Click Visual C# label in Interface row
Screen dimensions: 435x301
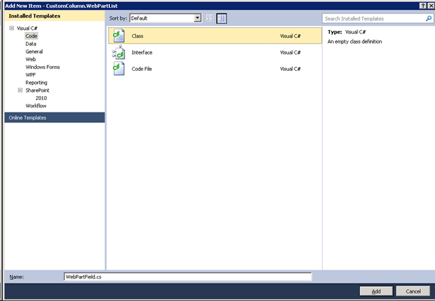290,52
